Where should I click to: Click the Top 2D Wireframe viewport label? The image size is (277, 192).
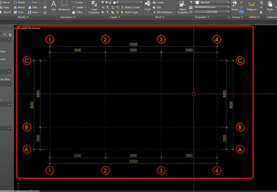[28, 28]
